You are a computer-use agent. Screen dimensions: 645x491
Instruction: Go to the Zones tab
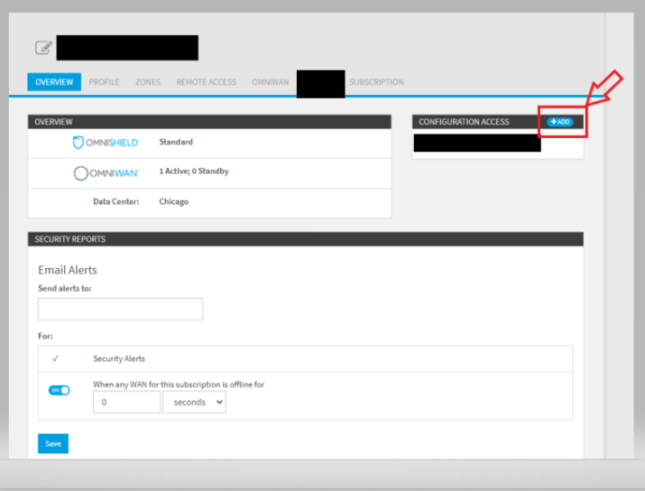coord(148,82)
